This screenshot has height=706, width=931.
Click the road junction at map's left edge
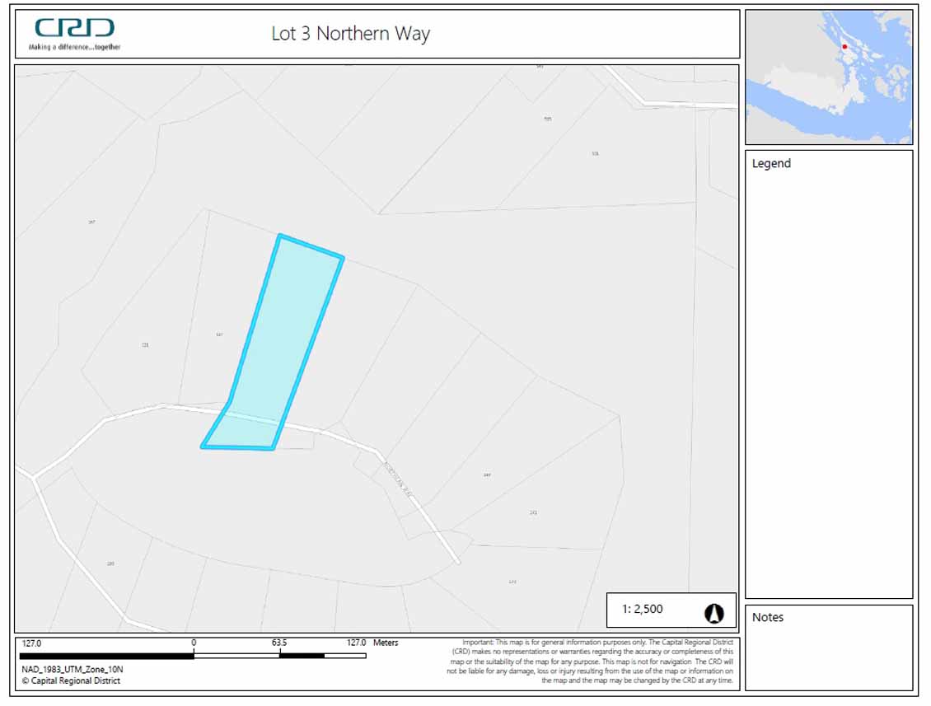(32, 476)
